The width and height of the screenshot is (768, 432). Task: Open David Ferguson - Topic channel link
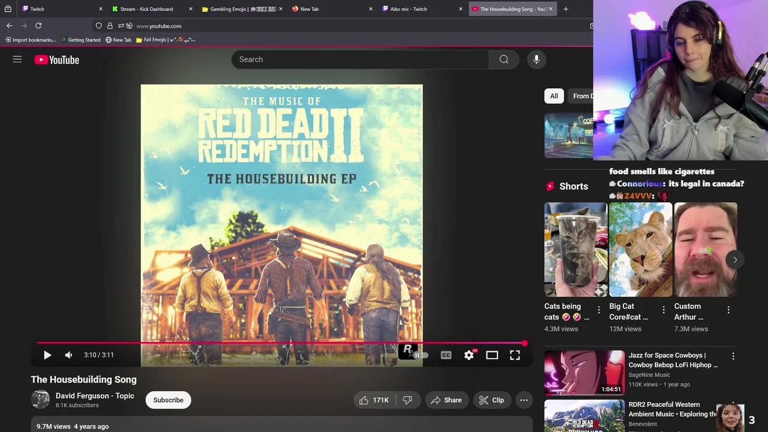coord(95,396)
